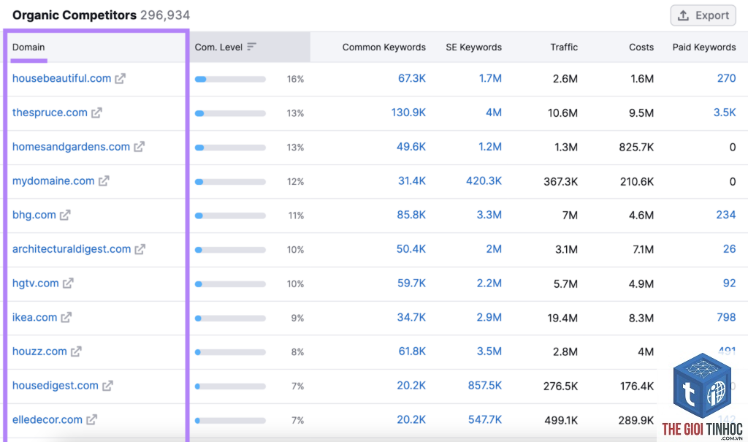Open 61.8K common keywords for houzz.com

412,351
